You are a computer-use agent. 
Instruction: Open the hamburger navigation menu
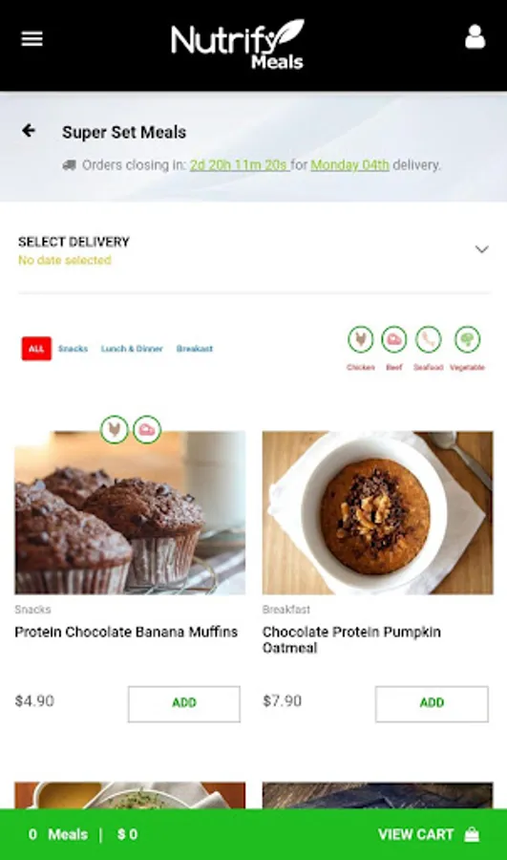click(32, 39)
